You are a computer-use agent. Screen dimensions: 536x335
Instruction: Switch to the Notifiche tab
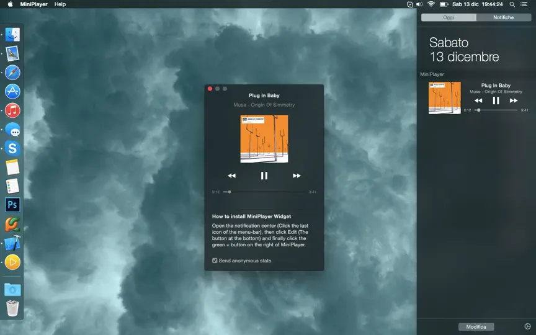pos(504,17)
